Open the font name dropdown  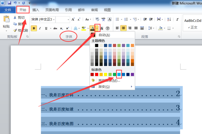click(54, 19)
